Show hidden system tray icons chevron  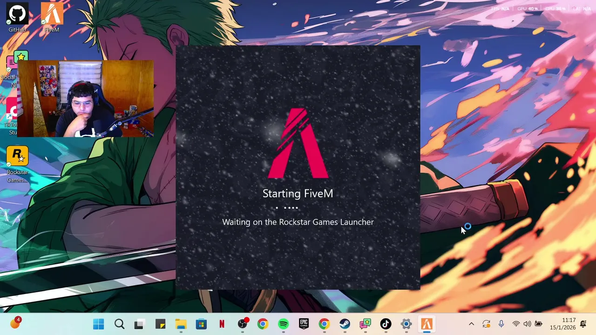pyautogui.click(x=471, y=324)
